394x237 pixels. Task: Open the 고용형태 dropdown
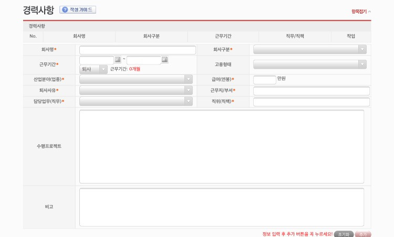click(x=310, y=64)
